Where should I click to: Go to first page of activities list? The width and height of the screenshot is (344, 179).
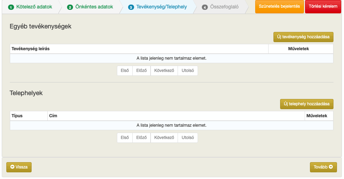click(125, 71)
